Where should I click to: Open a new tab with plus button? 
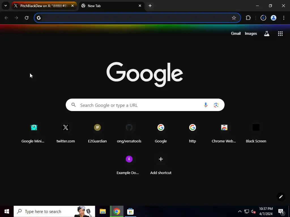point(150,6)
